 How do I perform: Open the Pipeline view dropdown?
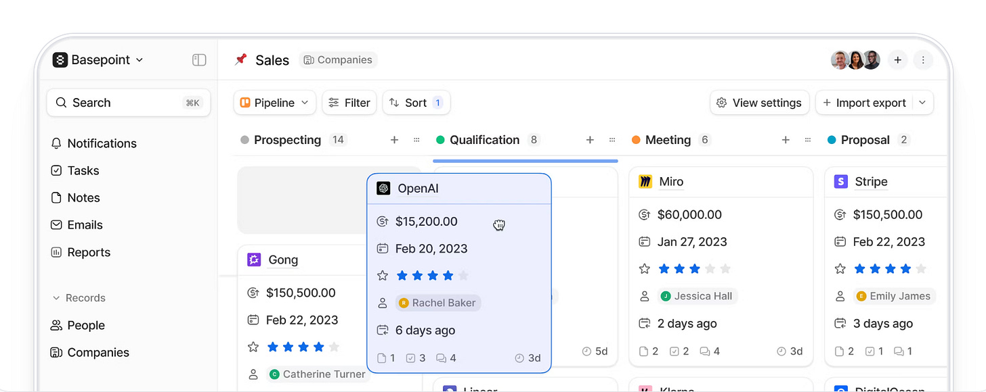[275, 103]
